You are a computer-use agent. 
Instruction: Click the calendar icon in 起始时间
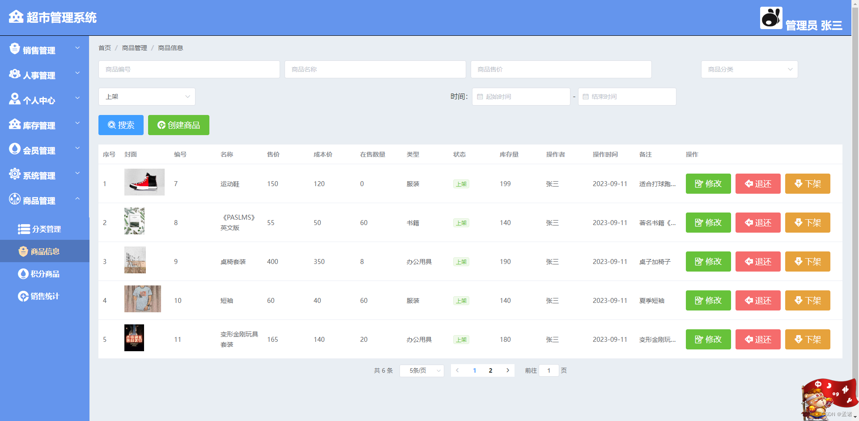point(480,97)
